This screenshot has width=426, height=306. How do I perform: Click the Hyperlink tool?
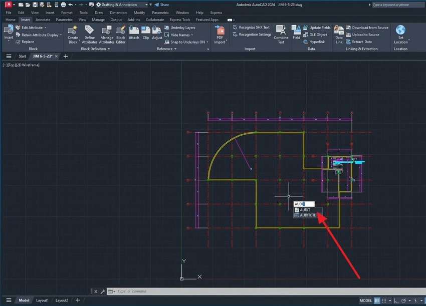[314, 42]
